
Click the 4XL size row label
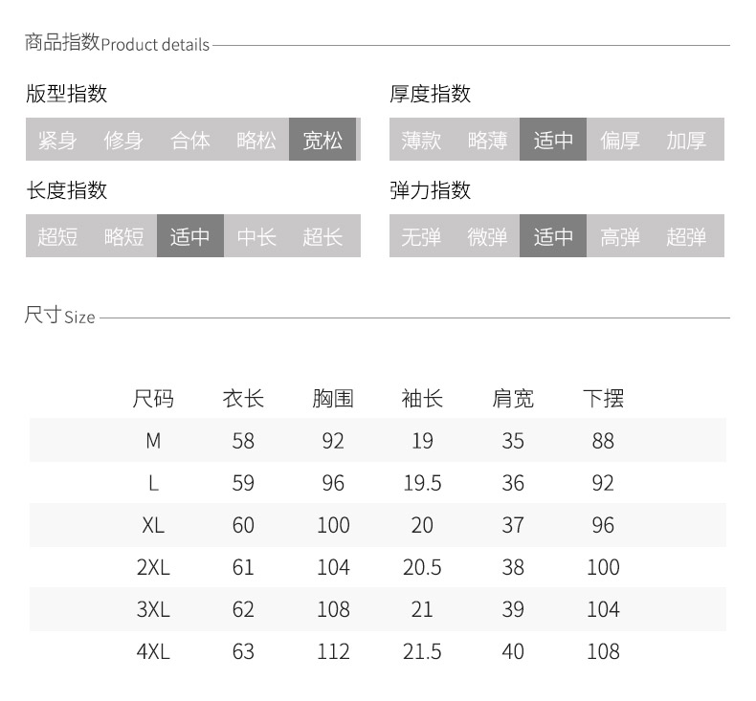153,651
